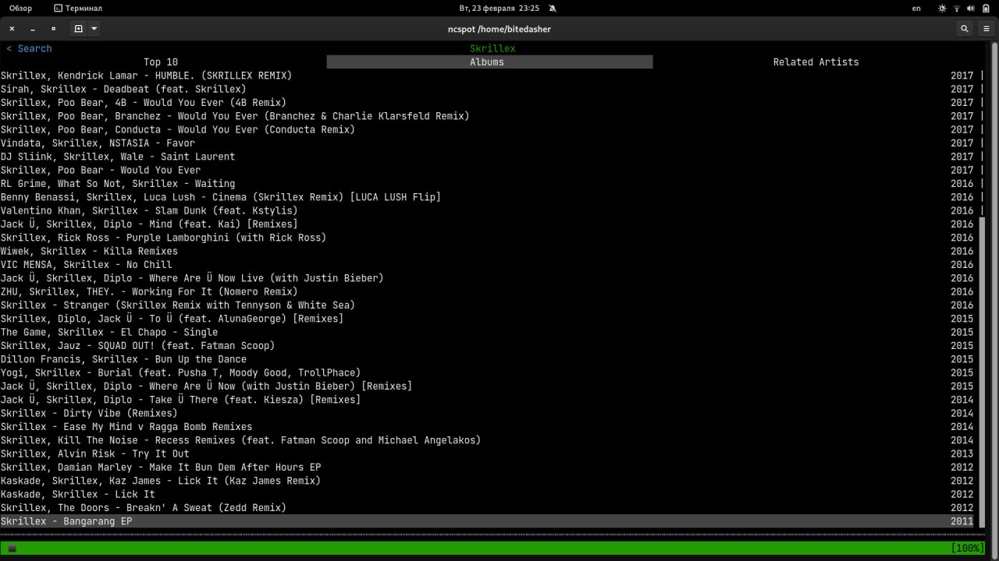999x561 pixels.
Task: Select Skrillex, Poo Bear - Would You Ever row
Action: tap(487, 170)
